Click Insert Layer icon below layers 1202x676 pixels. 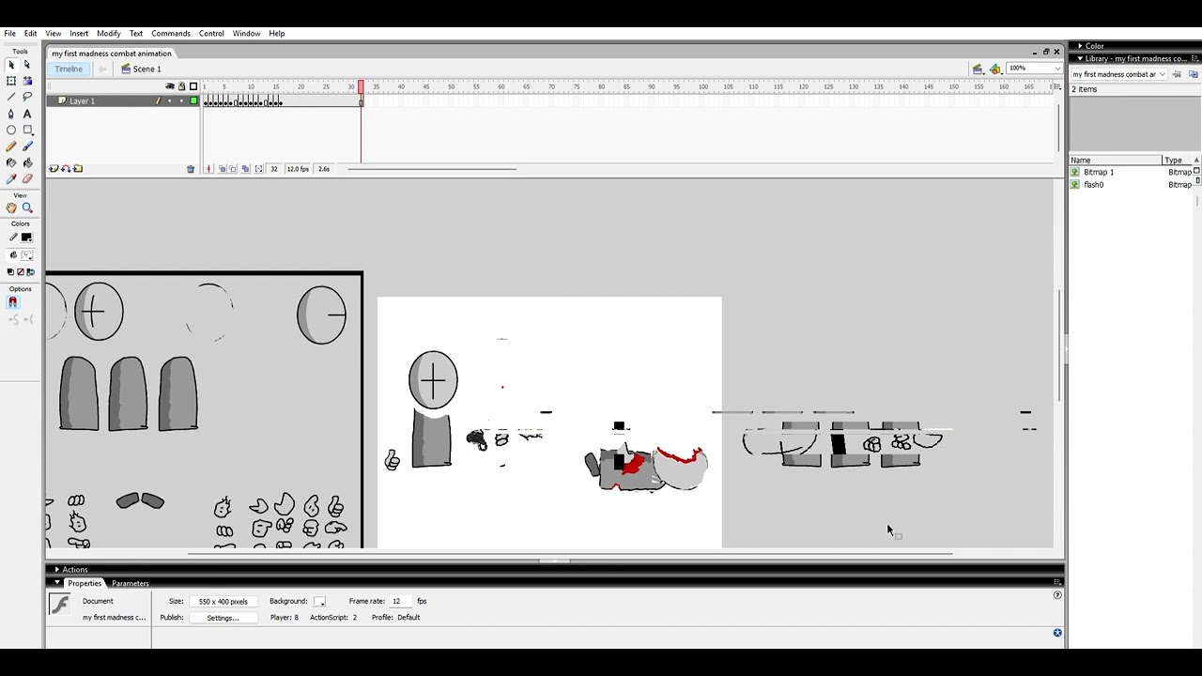click(54, 169)
